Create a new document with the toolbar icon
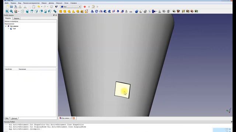Screen dimensions: 236x132 7,7
